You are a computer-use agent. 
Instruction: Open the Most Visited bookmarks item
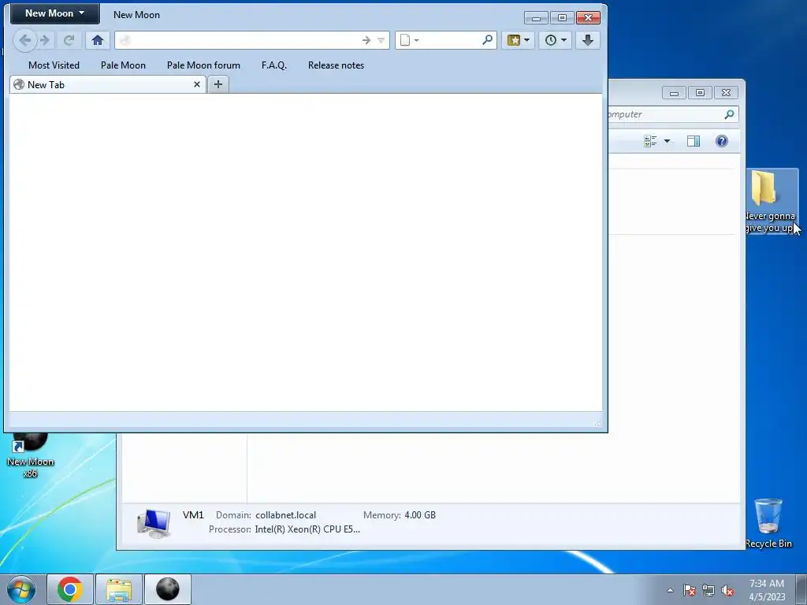coord(54,65)
